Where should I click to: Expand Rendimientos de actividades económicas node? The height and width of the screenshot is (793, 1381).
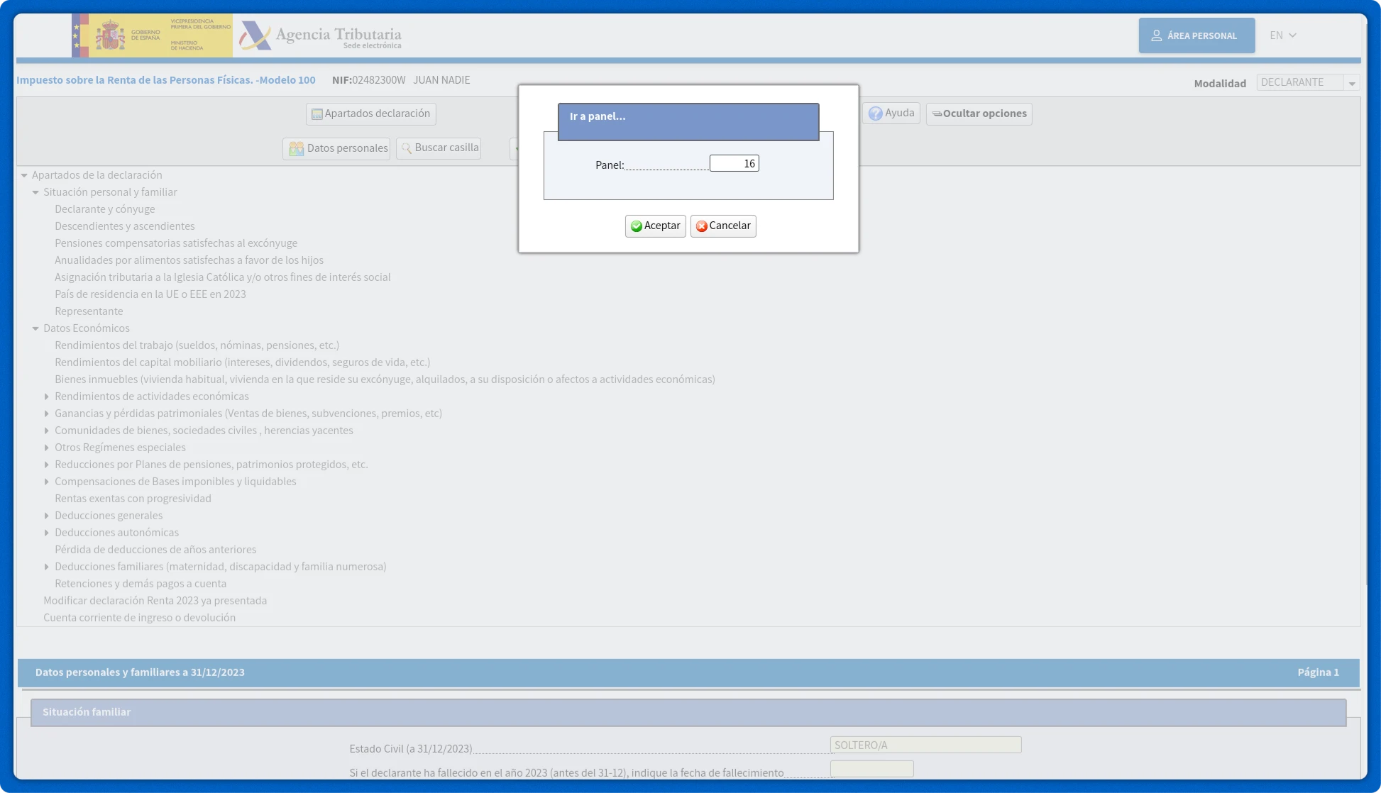(x=47, y=396)
